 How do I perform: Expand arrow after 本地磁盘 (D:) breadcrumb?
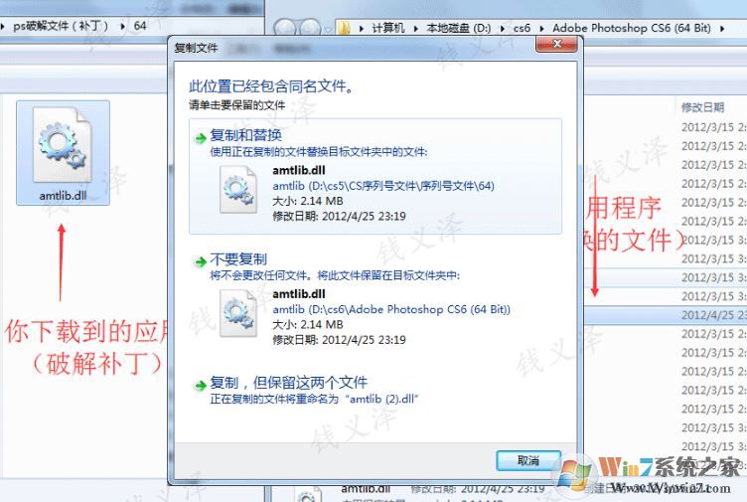pyautogui.click(x=502, y=29)
